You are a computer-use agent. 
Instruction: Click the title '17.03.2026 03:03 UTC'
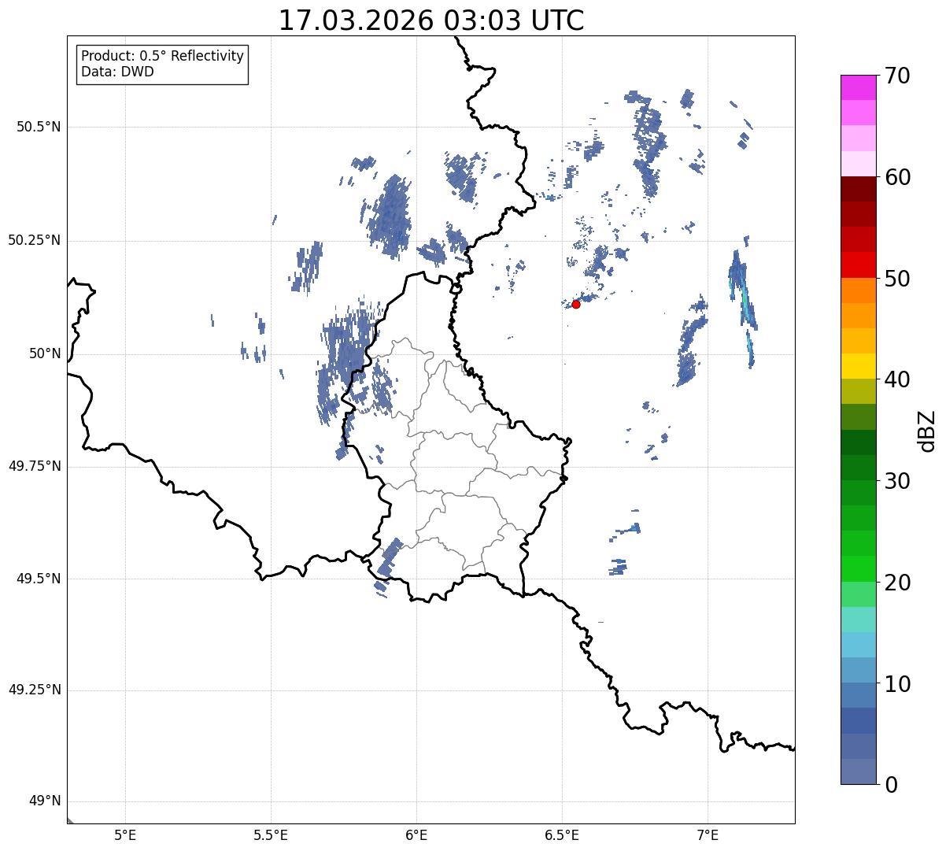tap(431, 20)
